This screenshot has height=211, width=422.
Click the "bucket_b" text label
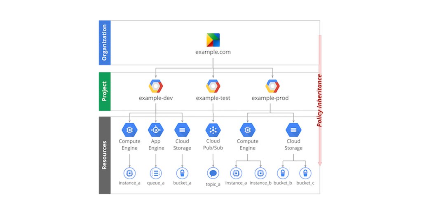pos(283,183)
